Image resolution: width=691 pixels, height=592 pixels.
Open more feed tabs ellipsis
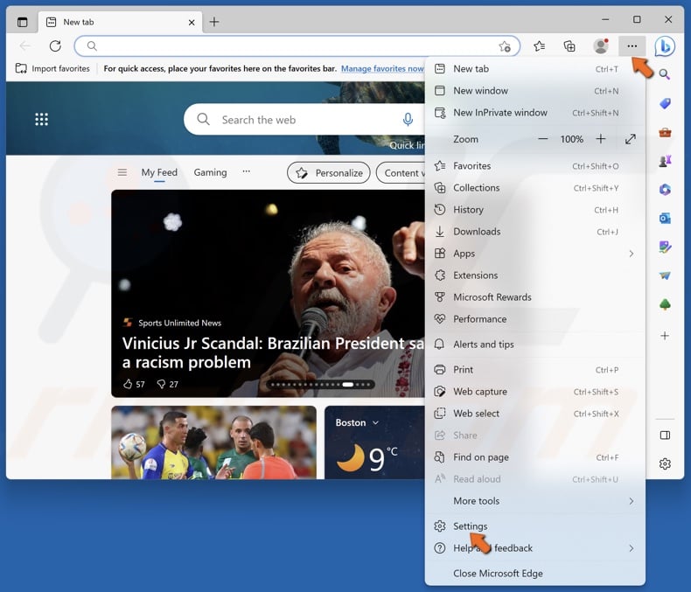point(247,171)
